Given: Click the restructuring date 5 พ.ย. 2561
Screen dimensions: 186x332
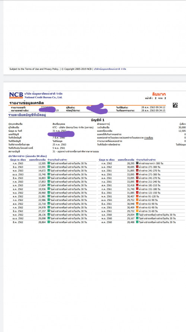Looking at the screenshot, I should click(59, 148).
